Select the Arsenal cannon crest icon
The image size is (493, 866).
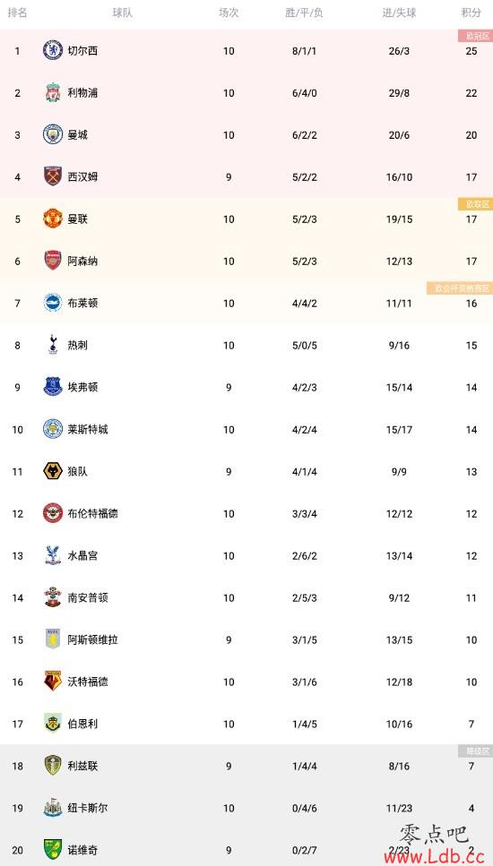coord(53,261)
